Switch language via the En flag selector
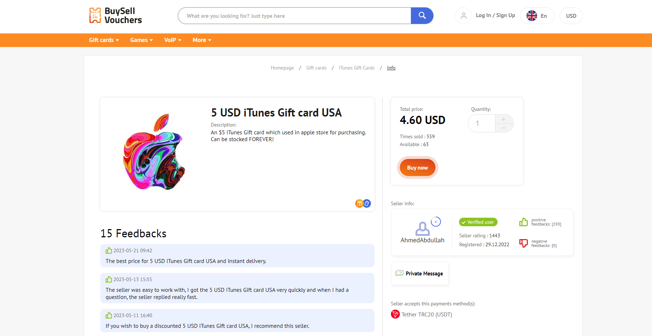This screenshot has height=336, width=652. [x=537, y=16]
